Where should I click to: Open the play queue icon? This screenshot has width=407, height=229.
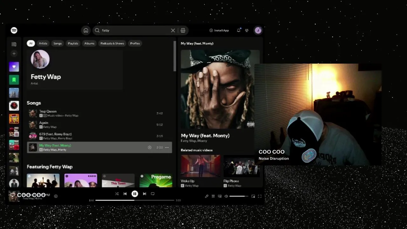coord(213,196)
